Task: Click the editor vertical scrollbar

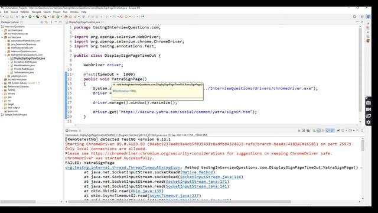Action: (360, 70)
